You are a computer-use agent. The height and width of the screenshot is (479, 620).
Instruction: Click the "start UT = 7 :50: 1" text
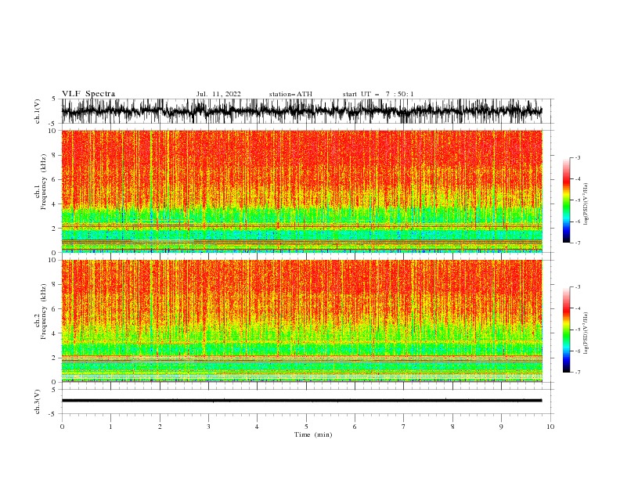point(378,94)
